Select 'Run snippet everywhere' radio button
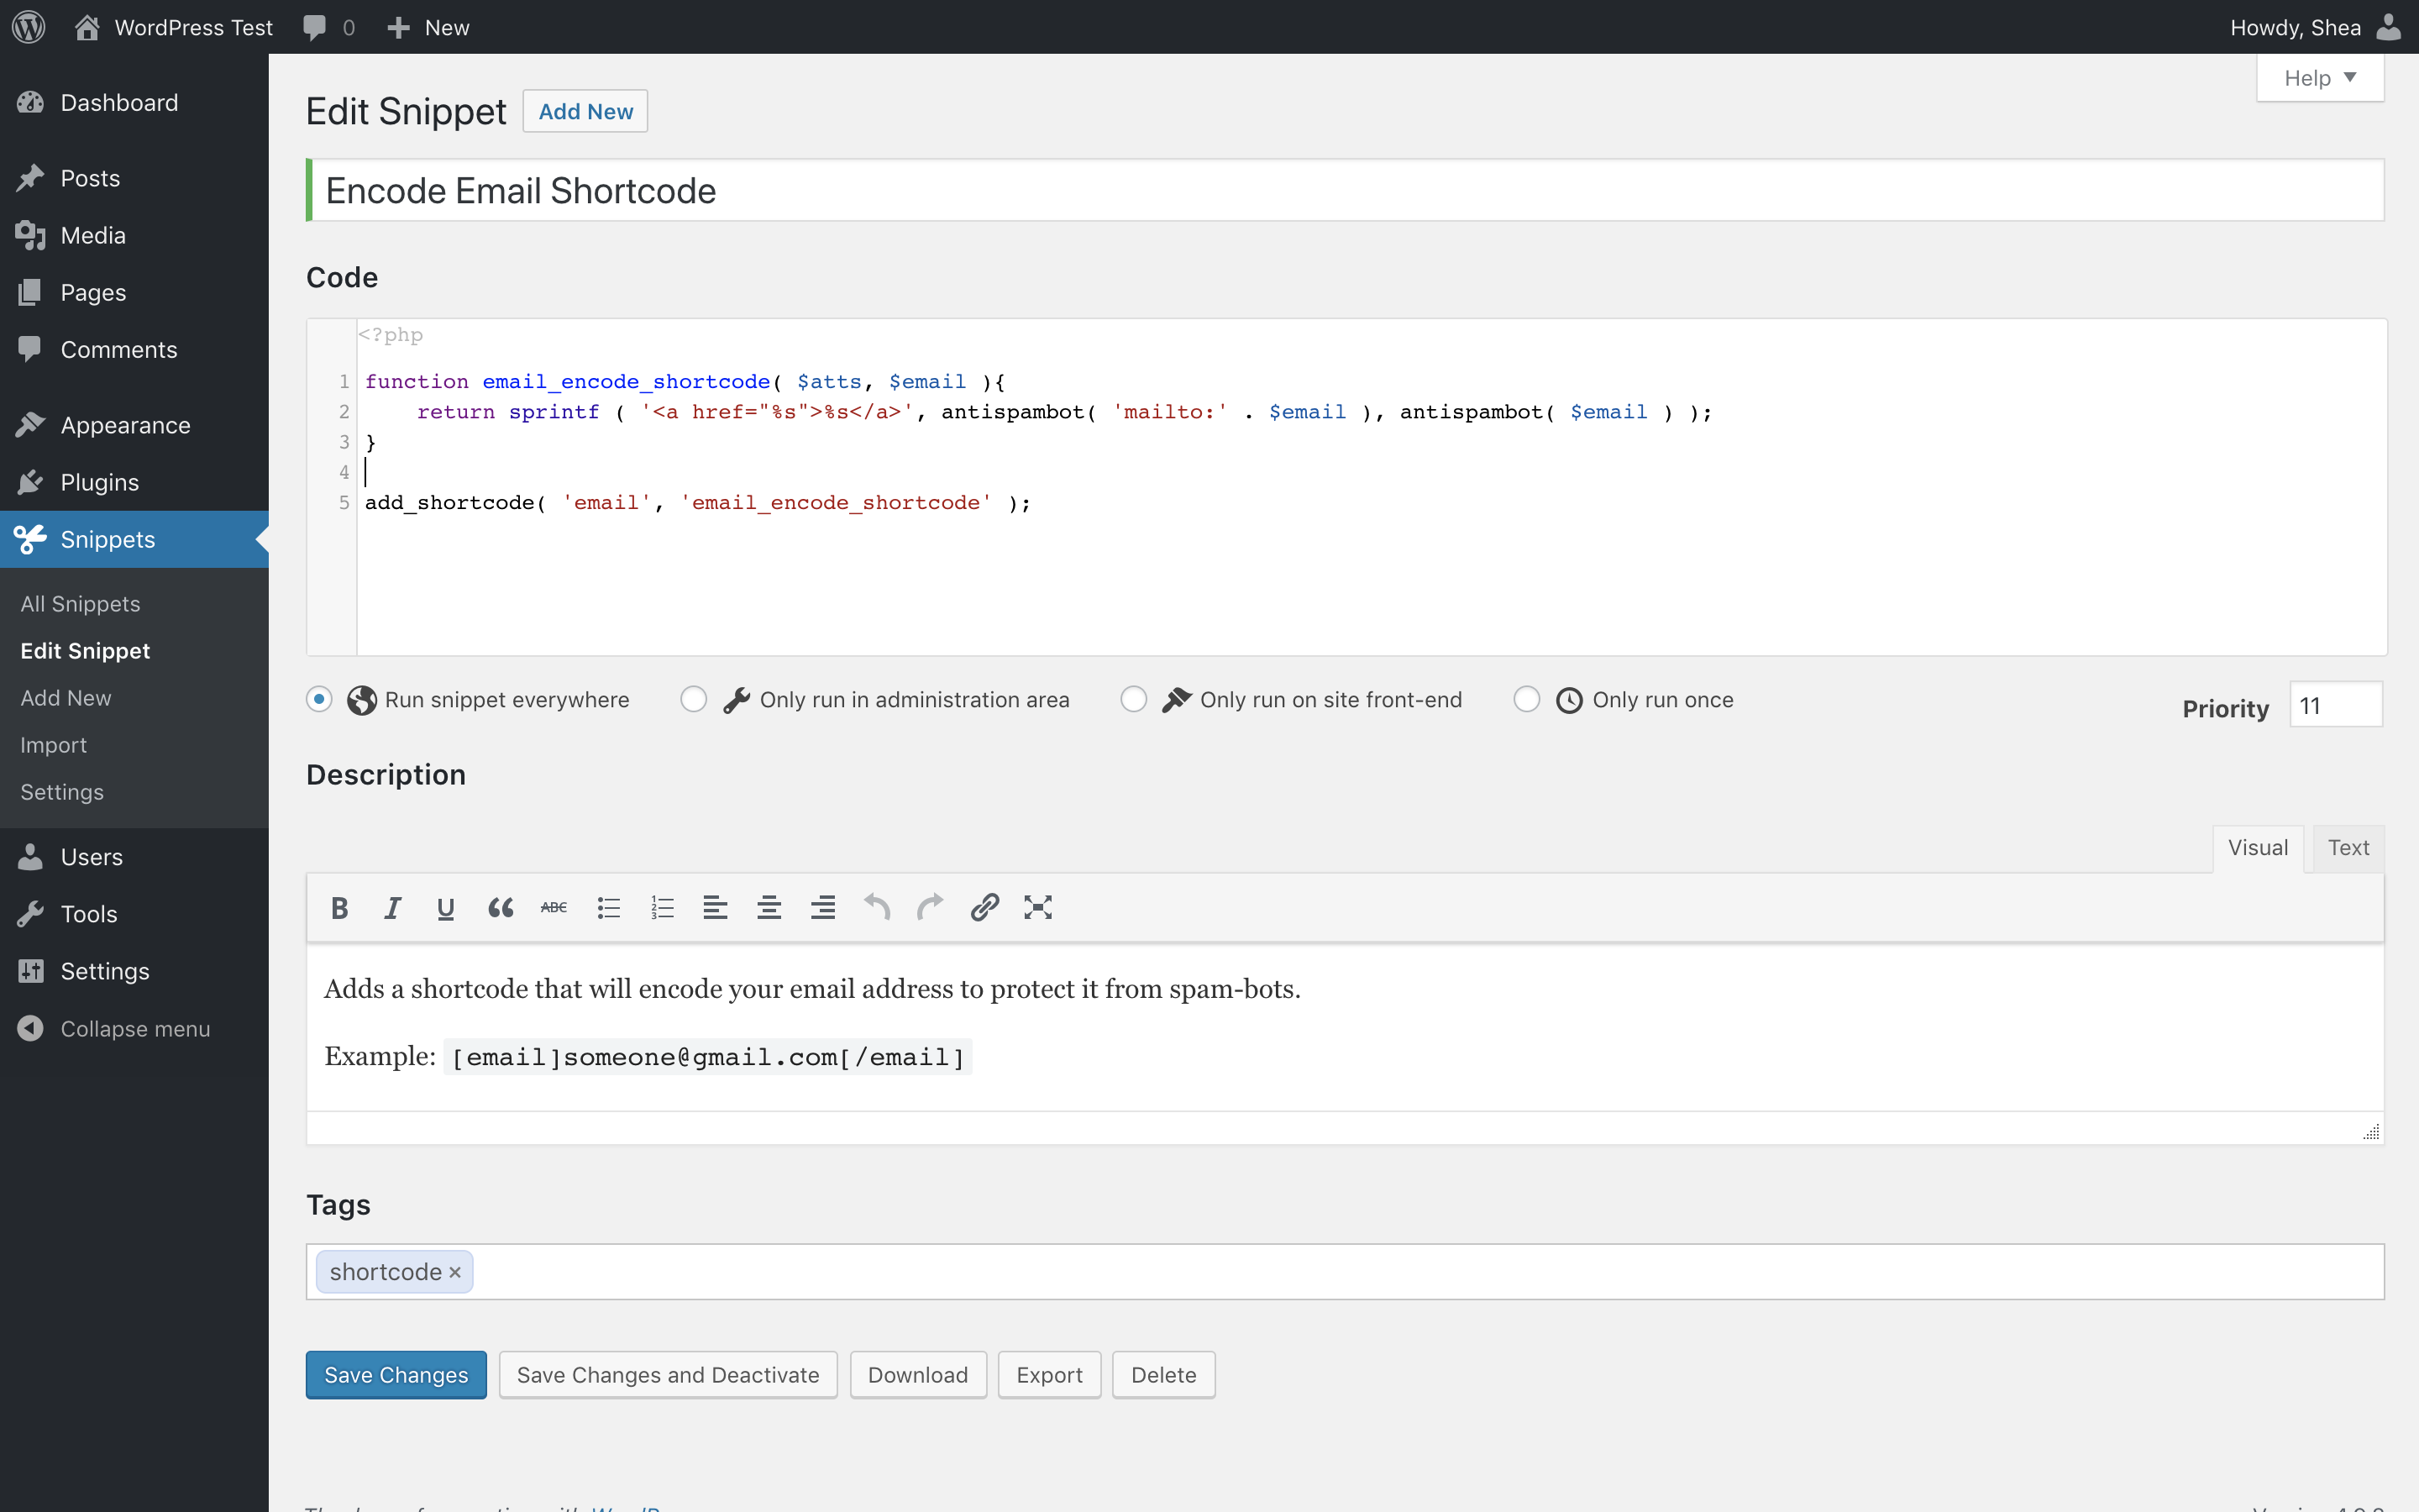2419x1512 pixels. coord(321,701)
